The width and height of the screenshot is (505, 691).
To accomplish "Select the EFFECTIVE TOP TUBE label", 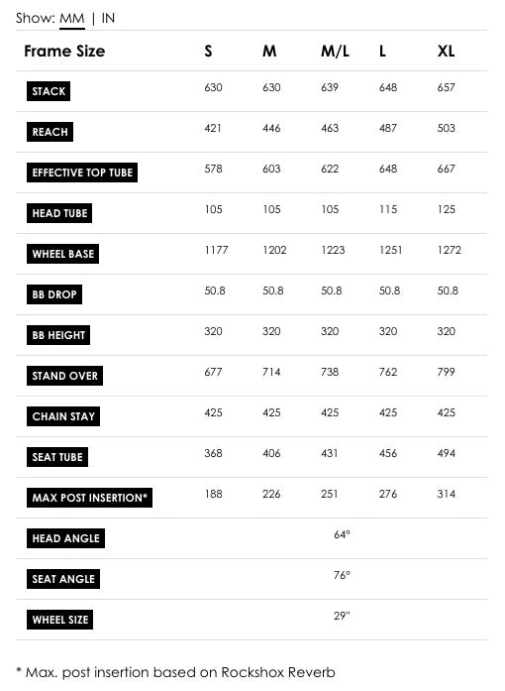I will [x=82, y=173].
